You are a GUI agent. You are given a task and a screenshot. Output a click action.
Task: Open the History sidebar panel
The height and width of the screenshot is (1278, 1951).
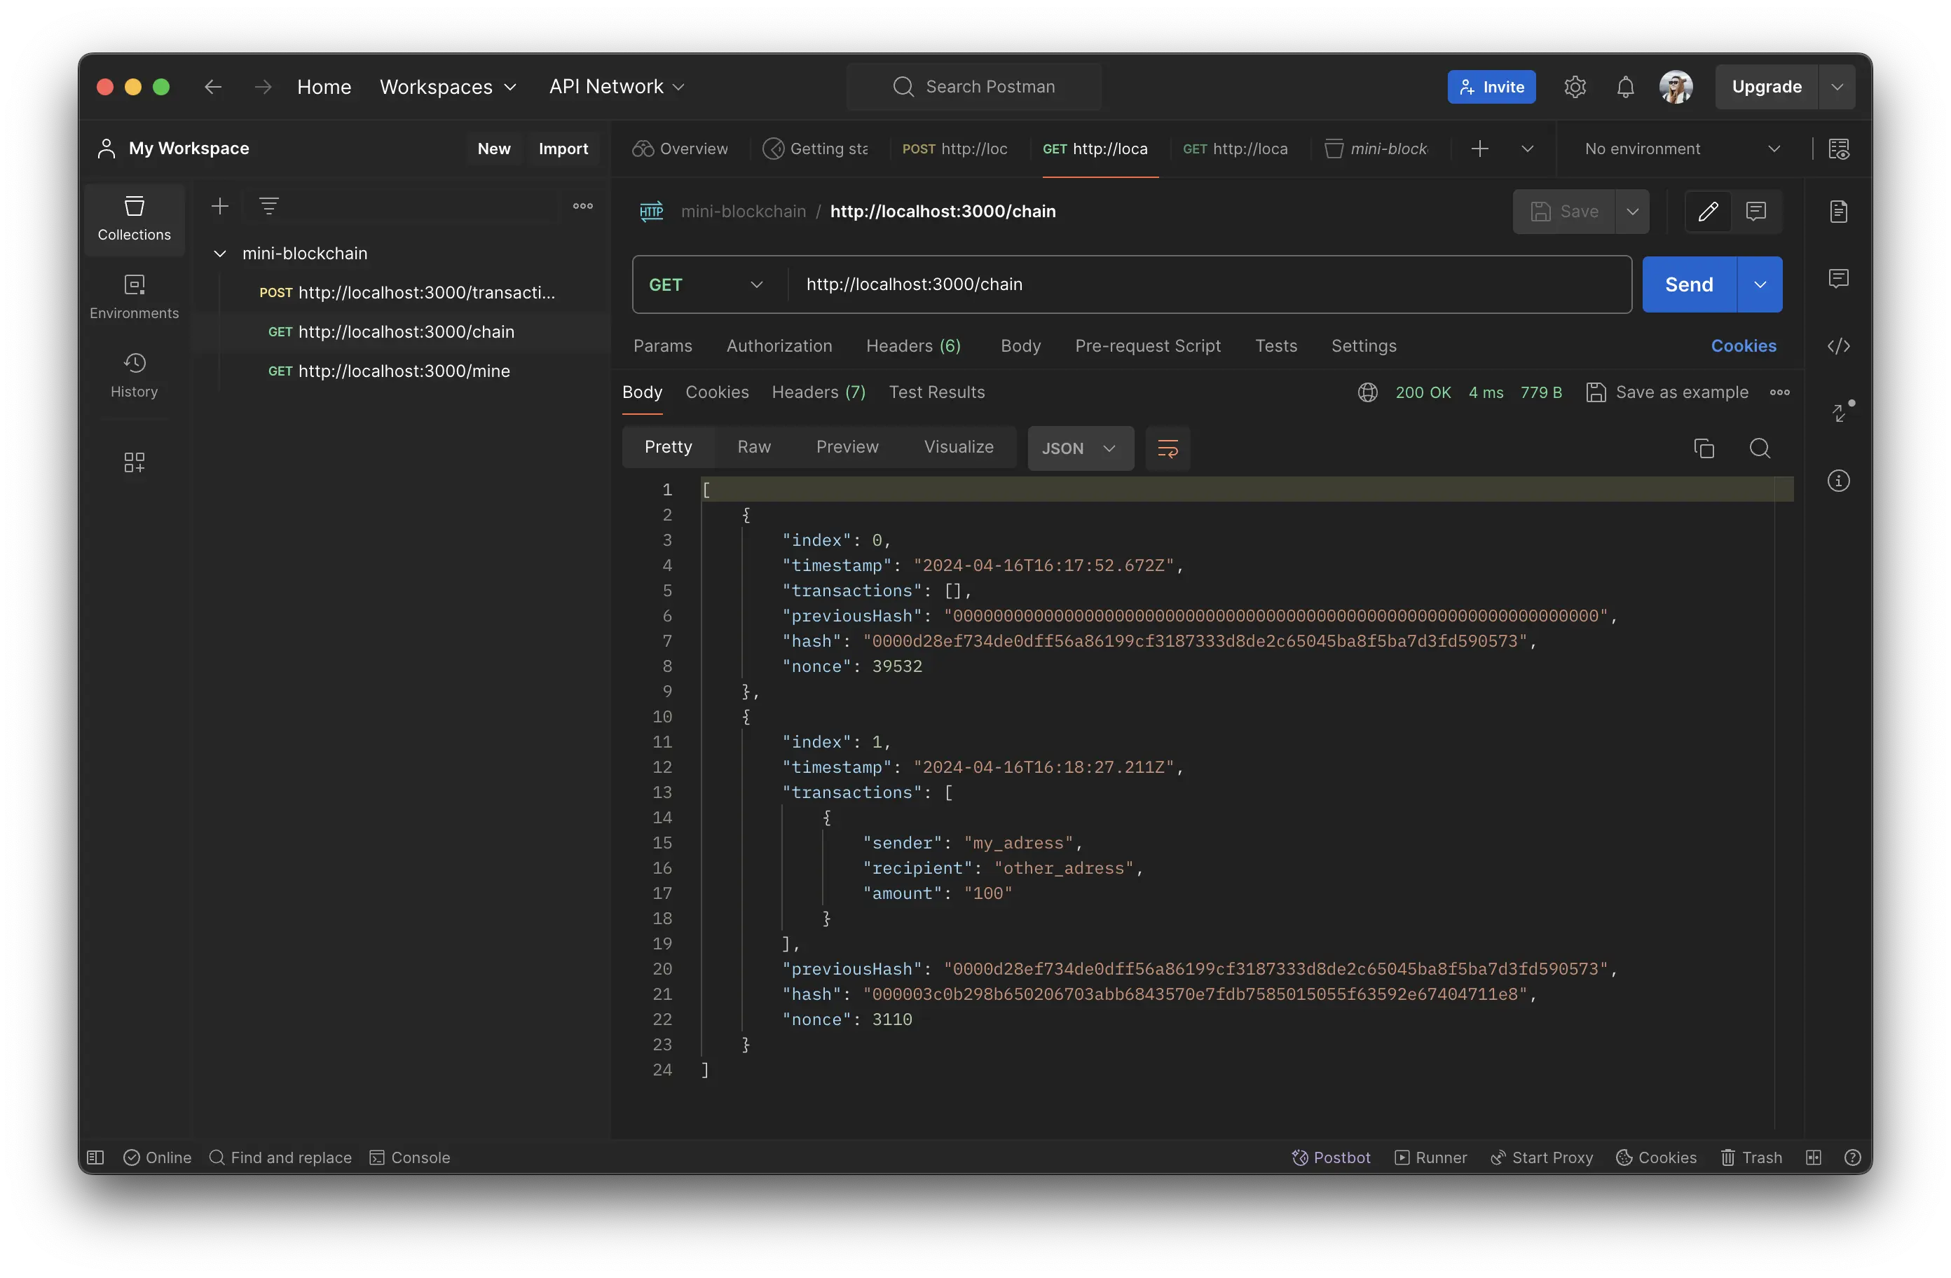[x=135, y=375]
